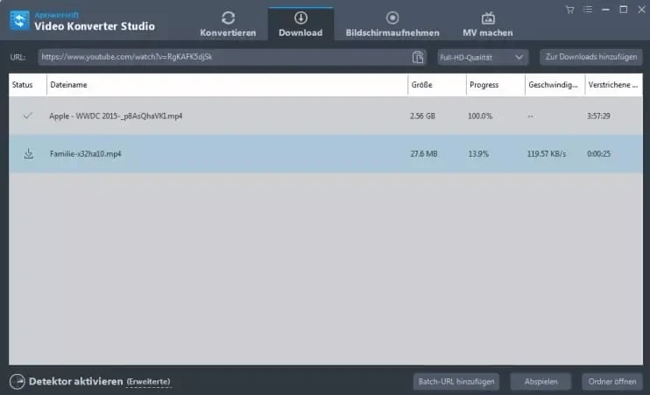Screen dimensions: 650x395
Task: Minimize the Video Konverter Studio window
Action: (605, 10)
